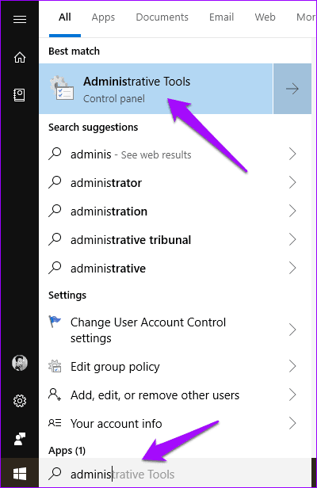Expand the Your account info chevron
The width and height of the screenshot is (317, 488).
point(292,423)
